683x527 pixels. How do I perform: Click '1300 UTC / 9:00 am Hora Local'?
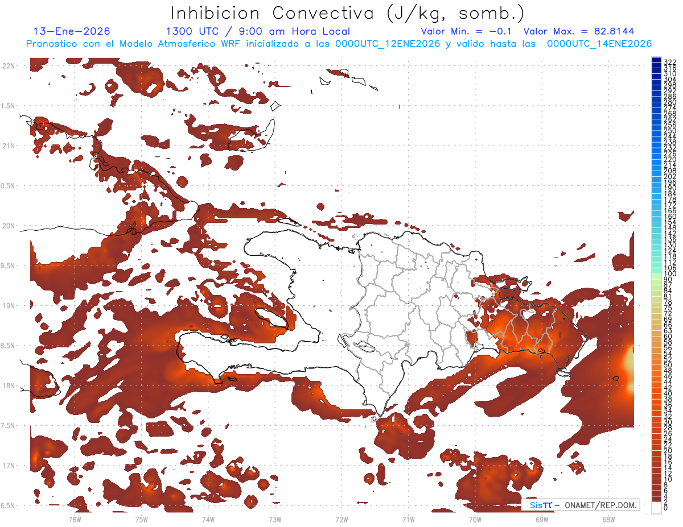point(258,32)
